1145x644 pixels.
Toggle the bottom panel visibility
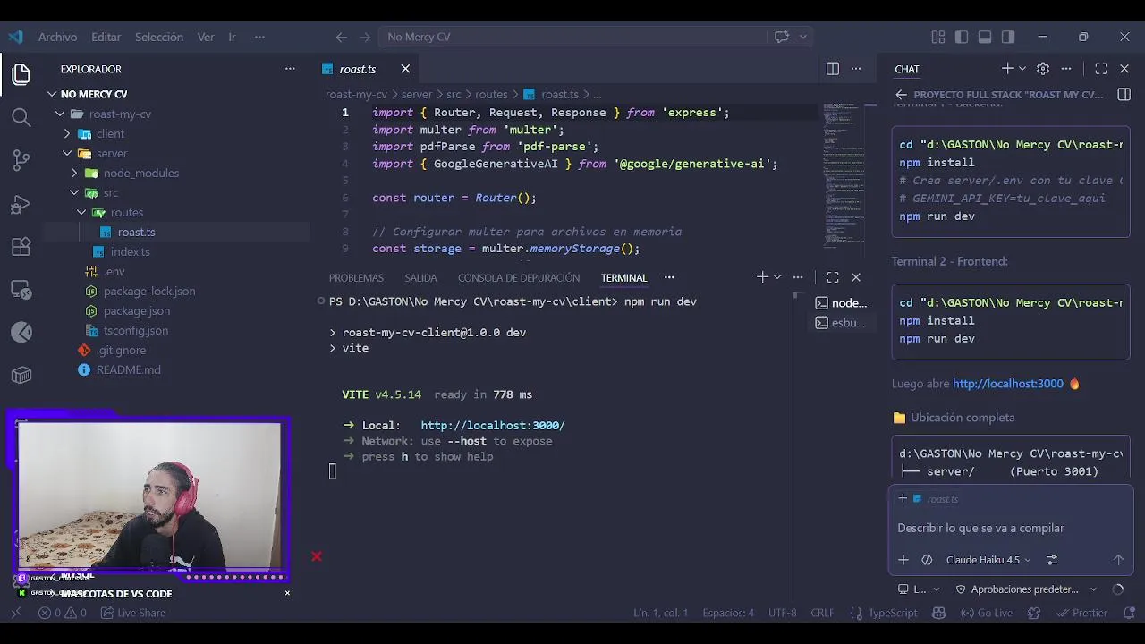pyautogui.click(x=985, y=37)
